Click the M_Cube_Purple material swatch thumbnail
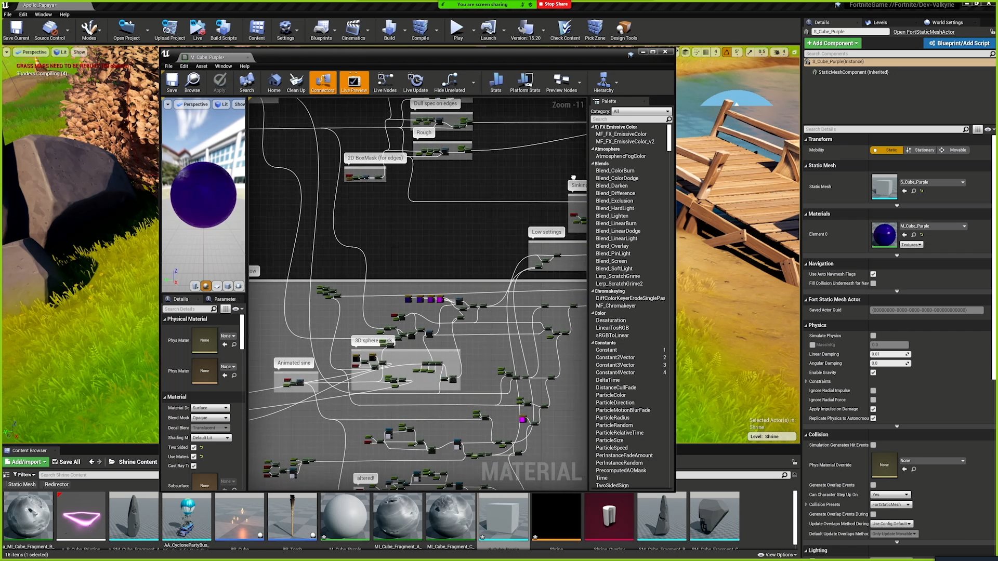The image size is (998, 561). click(884, 235)
